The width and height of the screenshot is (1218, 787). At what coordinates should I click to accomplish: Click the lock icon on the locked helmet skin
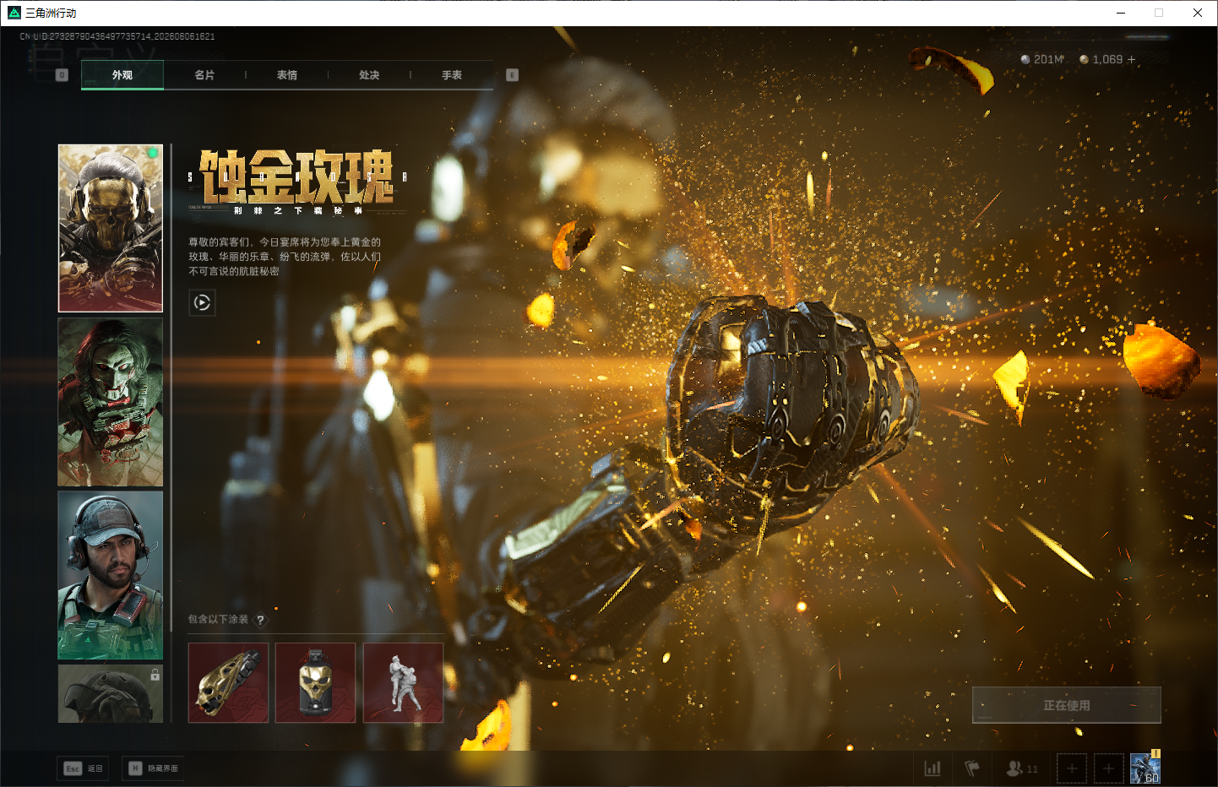pyautogui.click(x=155, y=675)
